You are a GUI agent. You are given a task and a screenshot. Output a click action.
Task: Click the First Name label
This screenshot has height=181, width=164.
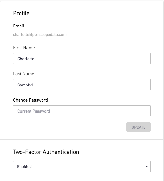[x=24, y=48]
